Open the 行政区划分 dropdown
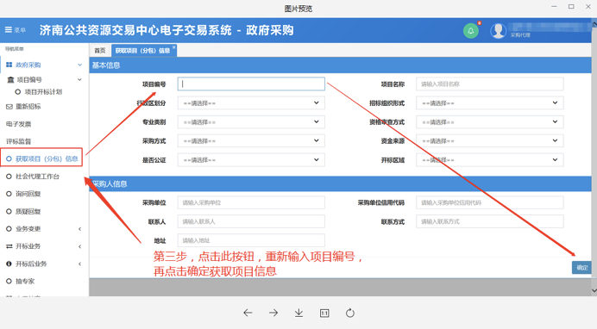597x329 pixels. [251, 103]
